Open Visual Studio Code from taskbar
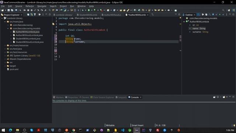 (123, 130)
